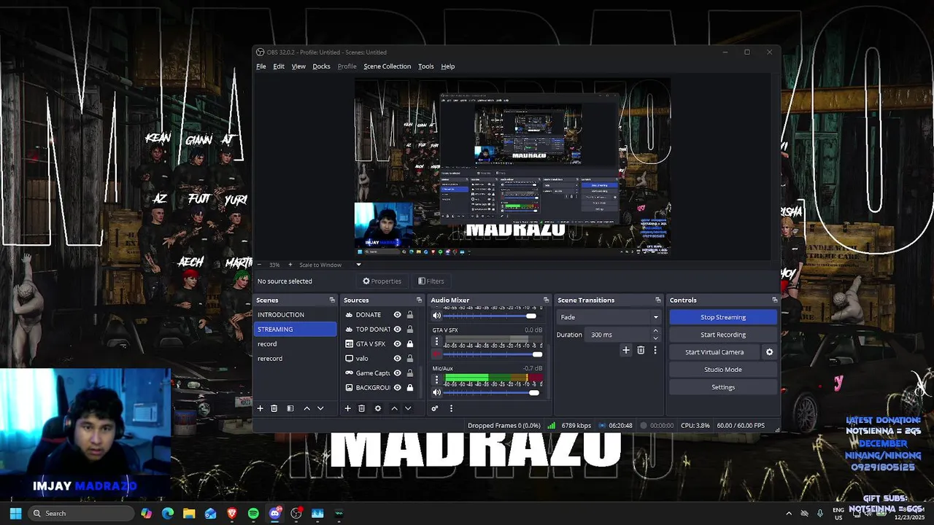Image resolution: width=934 pixels, height=525 pixels.
Task: Open Discord from the taskbar
Action: 274,513
